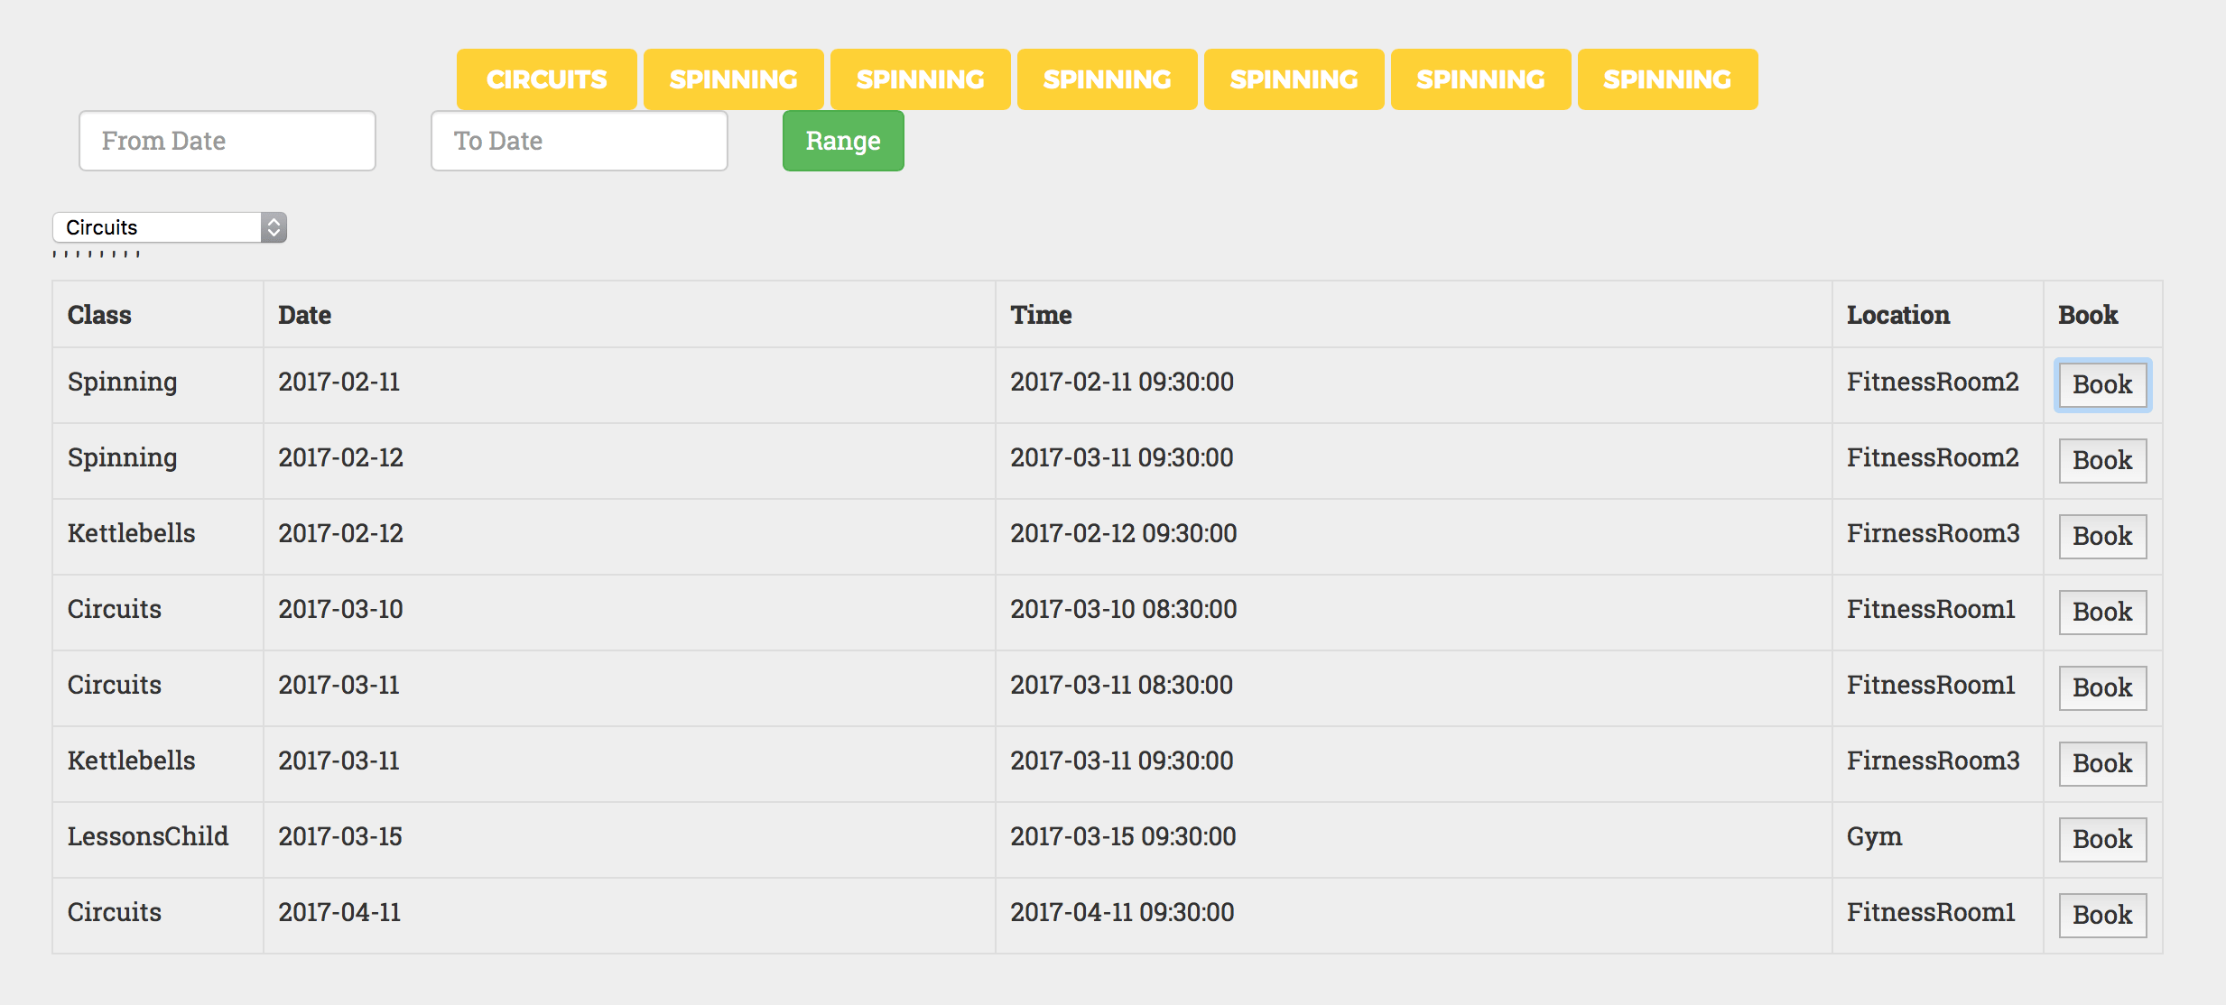The width and height of the screenshot is (2226, 1005).
Task: Book the Circuits class dated 2017-03-10
Action: point(2101,613)
